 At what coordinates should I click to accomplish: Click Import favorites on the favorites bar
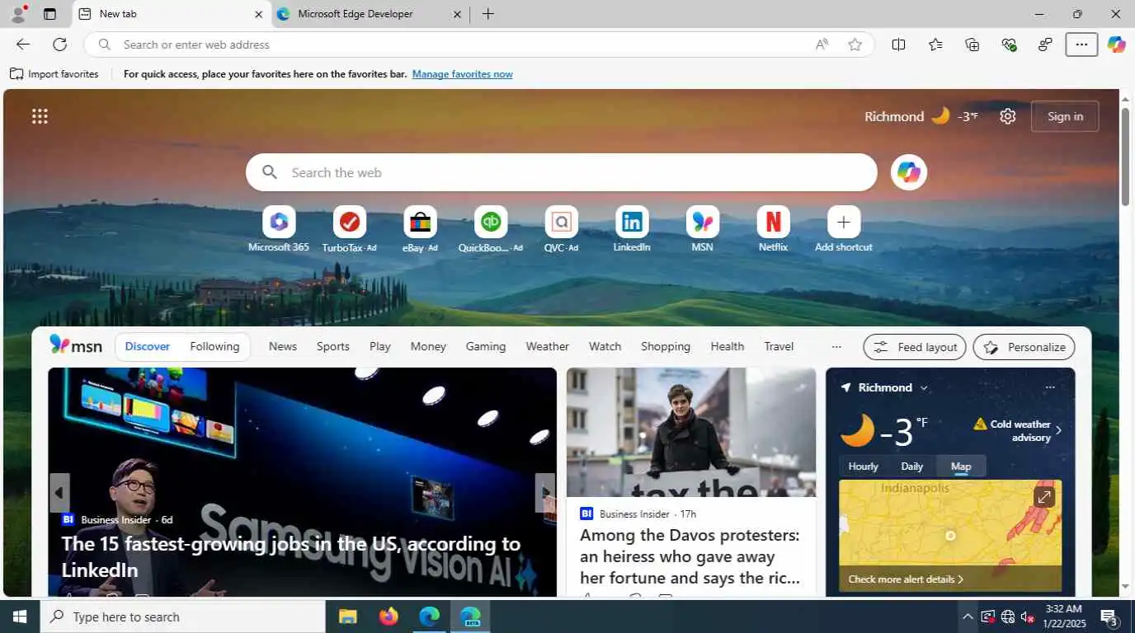54,74
